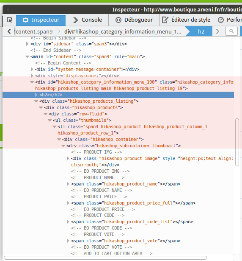Viewport: 242px width, 261px height.
Task: Click the breadcrumb right arrow
Action: point(217,31)
